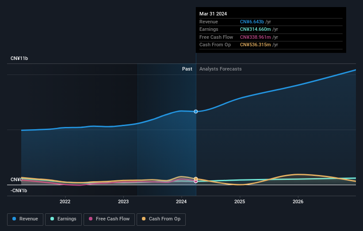Click the -CN¥1b y-axis label
The width and height of the screenshot is (363, 231).
(x=19, y=190)
